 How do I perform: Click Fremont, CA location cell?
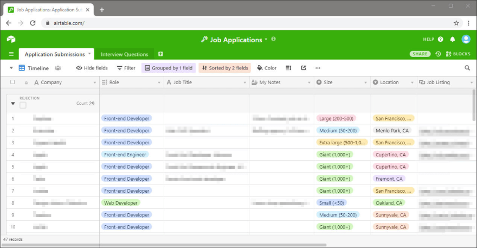(389, 179)
